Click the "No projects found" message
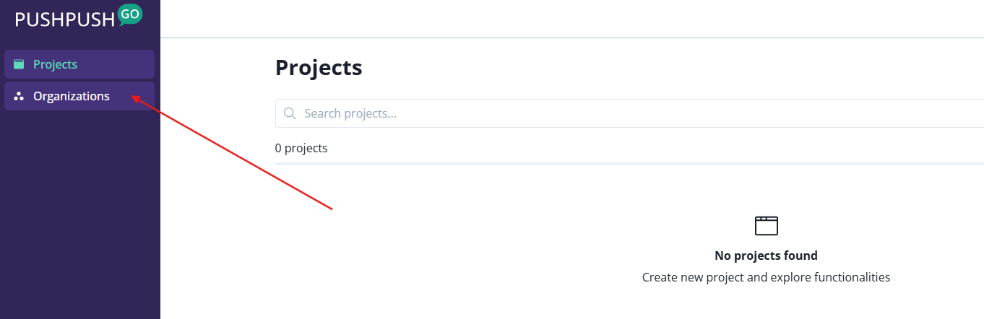This screenshot has width=984, height=319. pos(766,255)
